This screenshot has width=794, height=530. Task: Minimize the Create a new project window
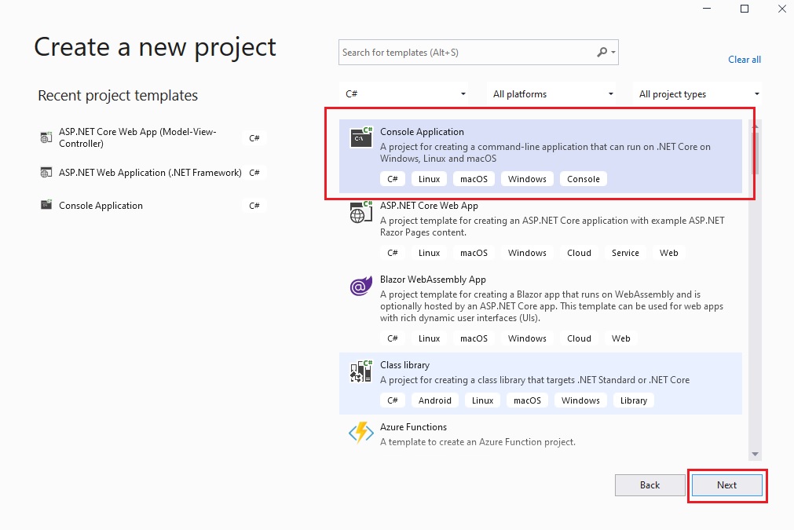coord(707,9)
